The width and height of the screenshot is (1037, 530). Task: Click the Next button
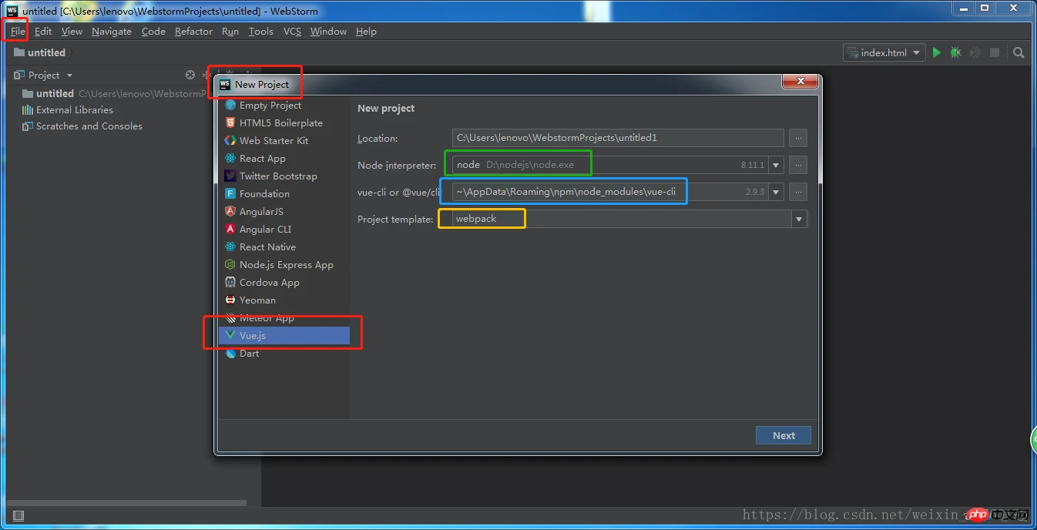point(784,435)
